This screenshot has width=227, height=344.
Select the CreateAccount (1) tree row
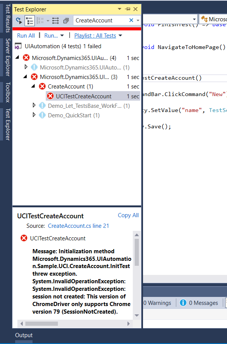(70, 87)
